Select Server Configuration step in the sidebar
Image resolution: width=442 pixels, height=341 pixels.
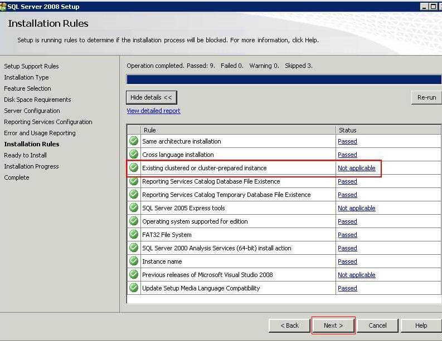click(32, 111)
